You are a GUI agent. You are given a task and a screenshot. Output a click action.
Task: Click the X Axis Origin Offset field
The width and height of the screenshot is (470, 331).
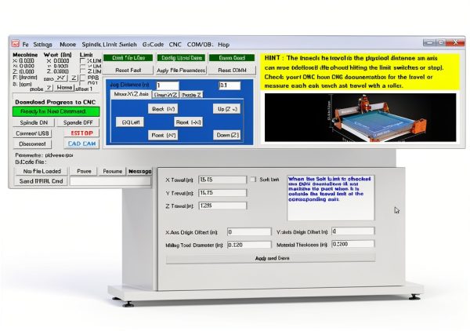pos(249,231)
